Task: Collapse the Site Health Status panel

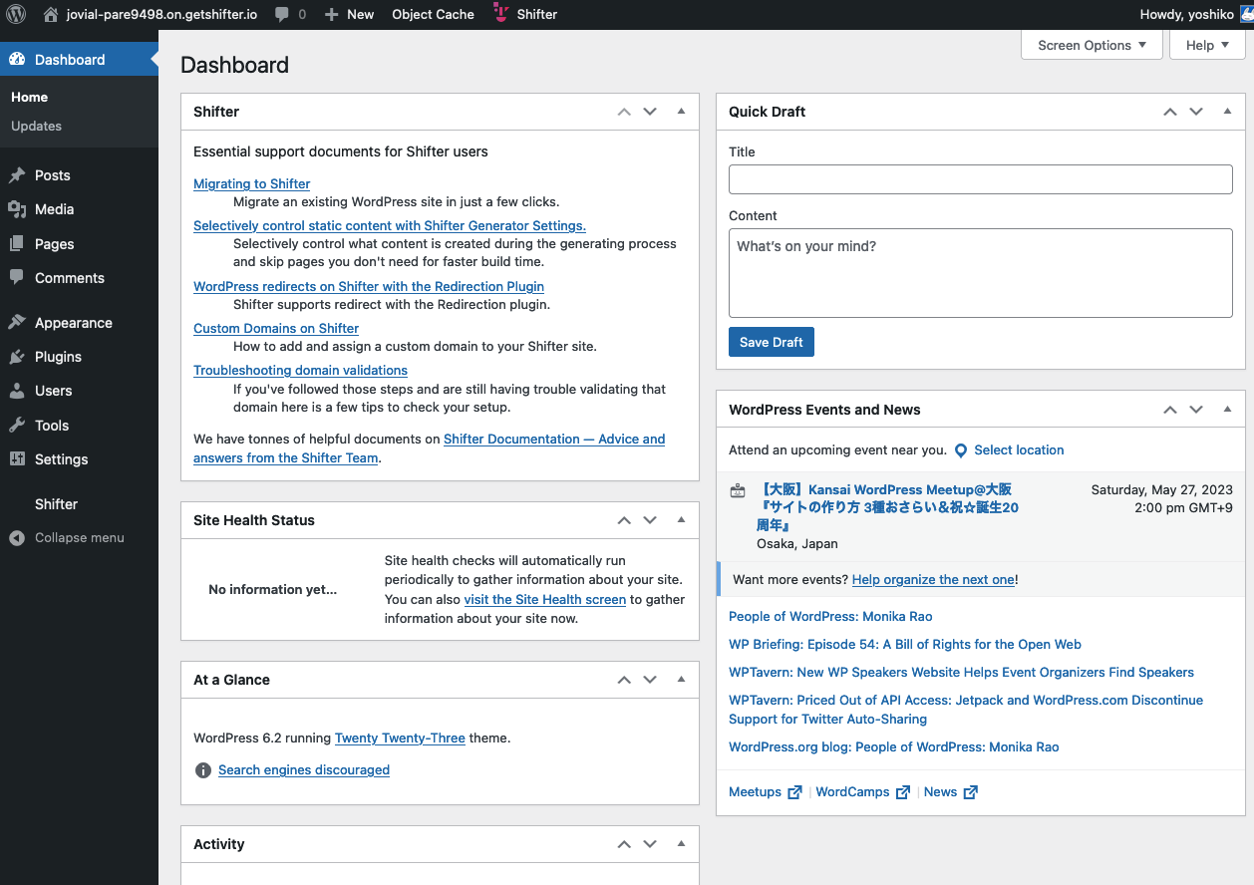Action: [681, 520]
